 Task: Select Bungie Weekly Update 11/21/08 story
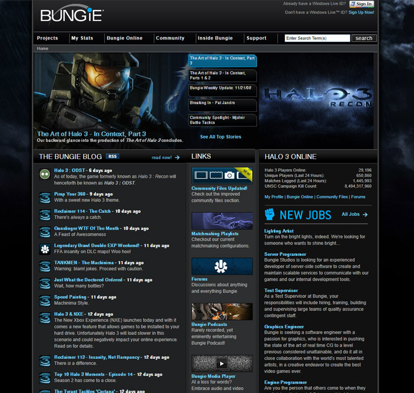click(223, 90)
